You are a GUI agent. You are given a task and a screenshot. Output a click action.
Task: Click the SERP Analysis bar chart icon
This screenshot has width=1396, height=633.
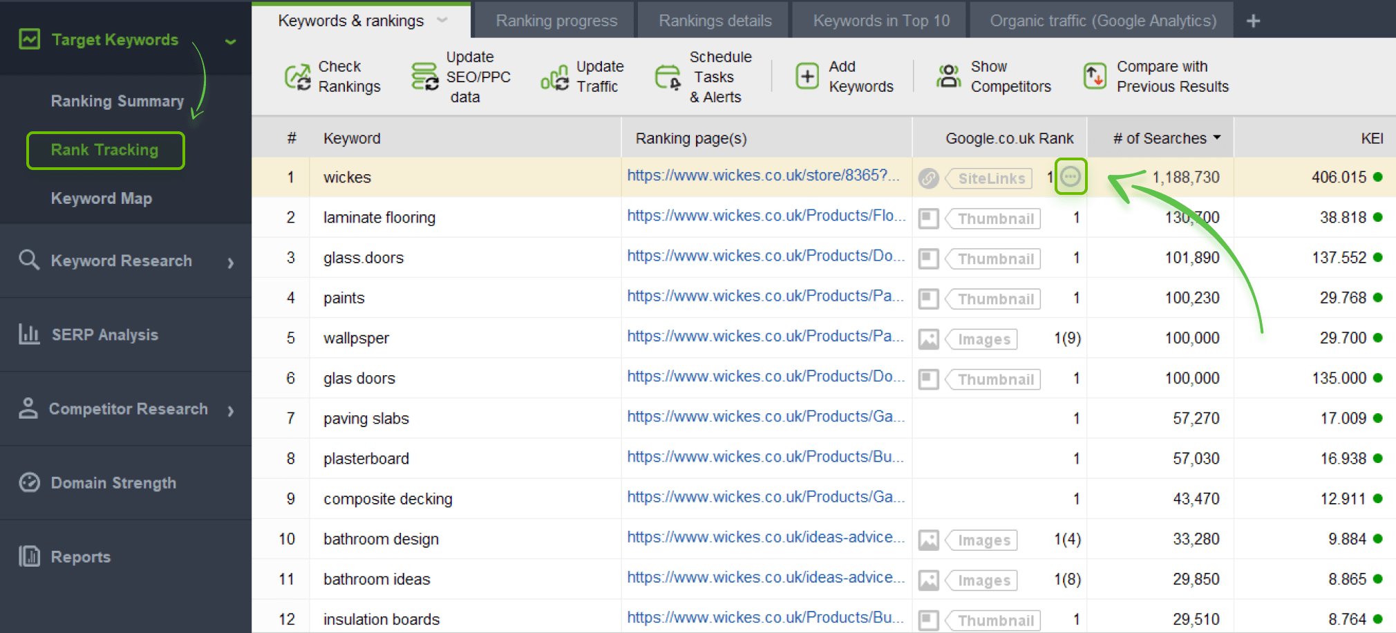click(x=29, y=334)
